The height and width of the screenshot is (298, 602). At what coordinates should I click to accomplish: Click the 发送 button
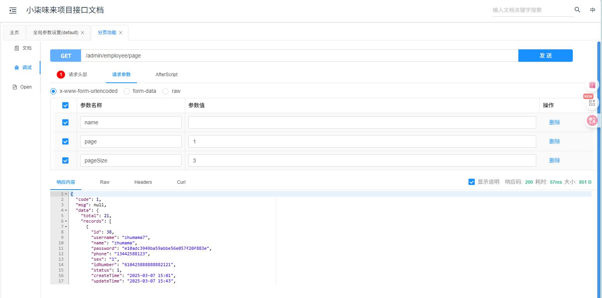[x=545, y=56]
